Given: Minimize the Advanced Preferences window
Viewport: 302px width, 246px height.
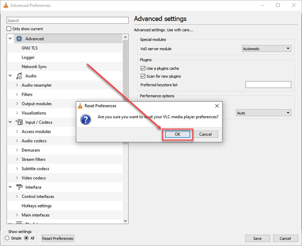Looking at the screenshot, I should pos(262,5).
